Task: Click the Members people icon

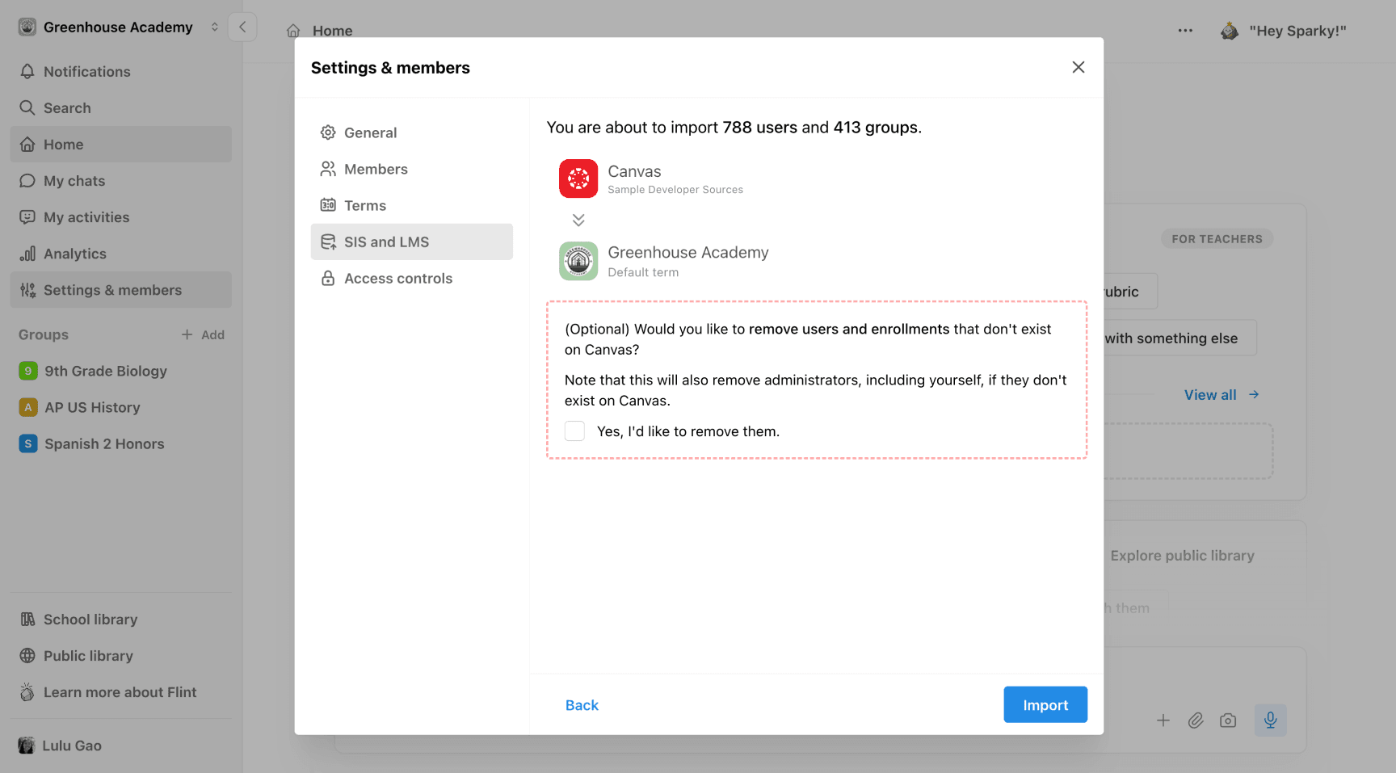Action: point(328,169)
